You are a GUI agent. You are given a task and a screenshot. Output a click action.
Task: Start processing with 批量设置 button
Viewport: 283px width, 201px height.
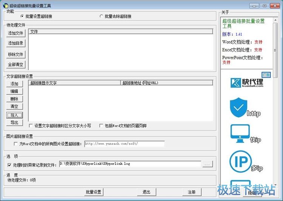tap(94, 192)
